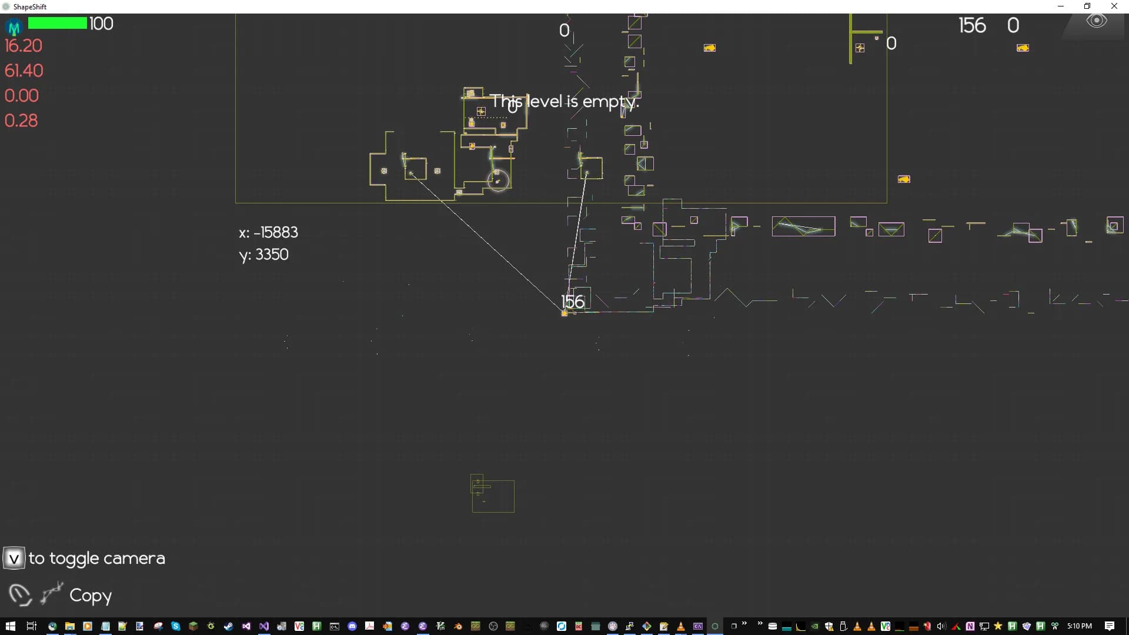Click the small room thumbnail at bottom
1129x635 pixels.
(x=493, y=494)
